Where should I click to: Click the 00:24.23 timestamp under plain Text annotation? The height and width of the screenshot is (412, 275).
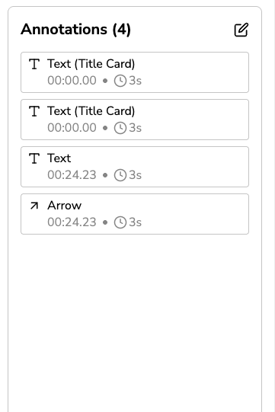[x=72, y=175]
